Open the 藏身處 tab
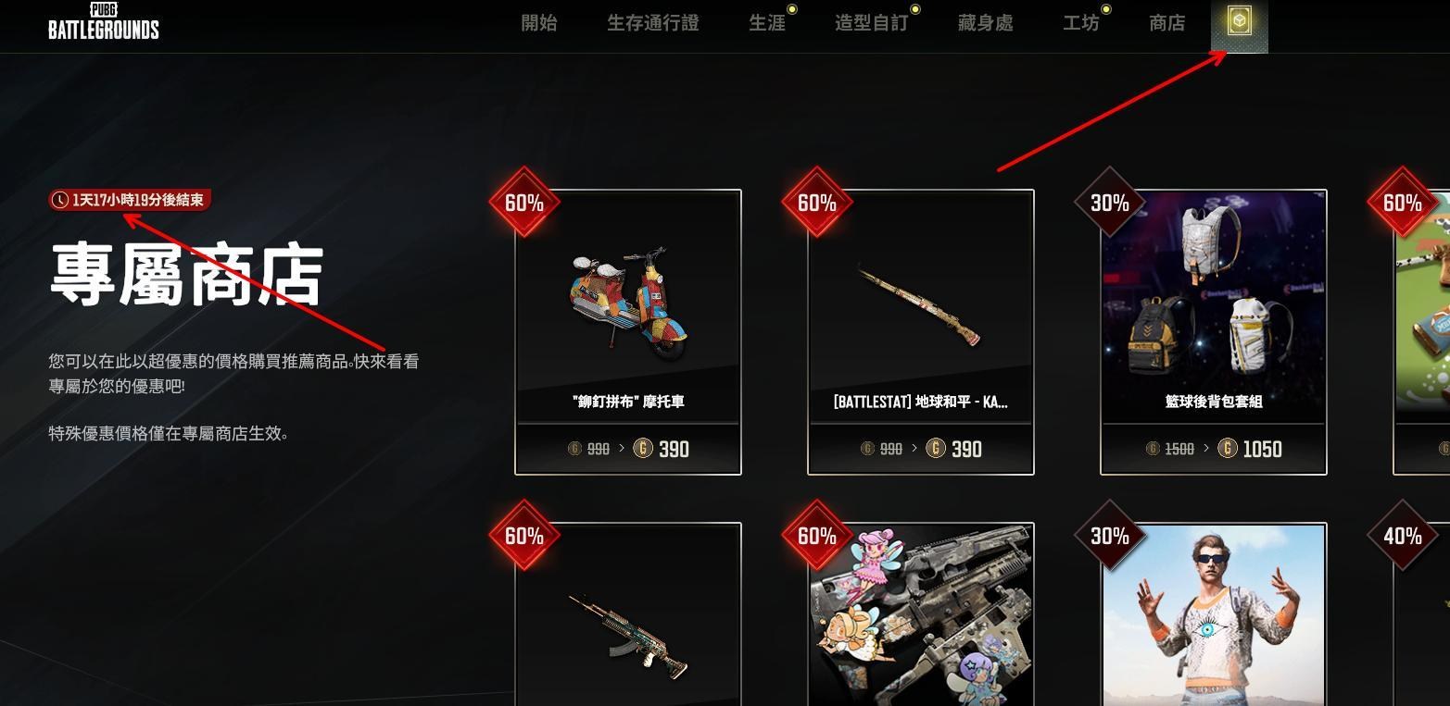This screenshot has height=706, width=1450. [x=986, y=23]
